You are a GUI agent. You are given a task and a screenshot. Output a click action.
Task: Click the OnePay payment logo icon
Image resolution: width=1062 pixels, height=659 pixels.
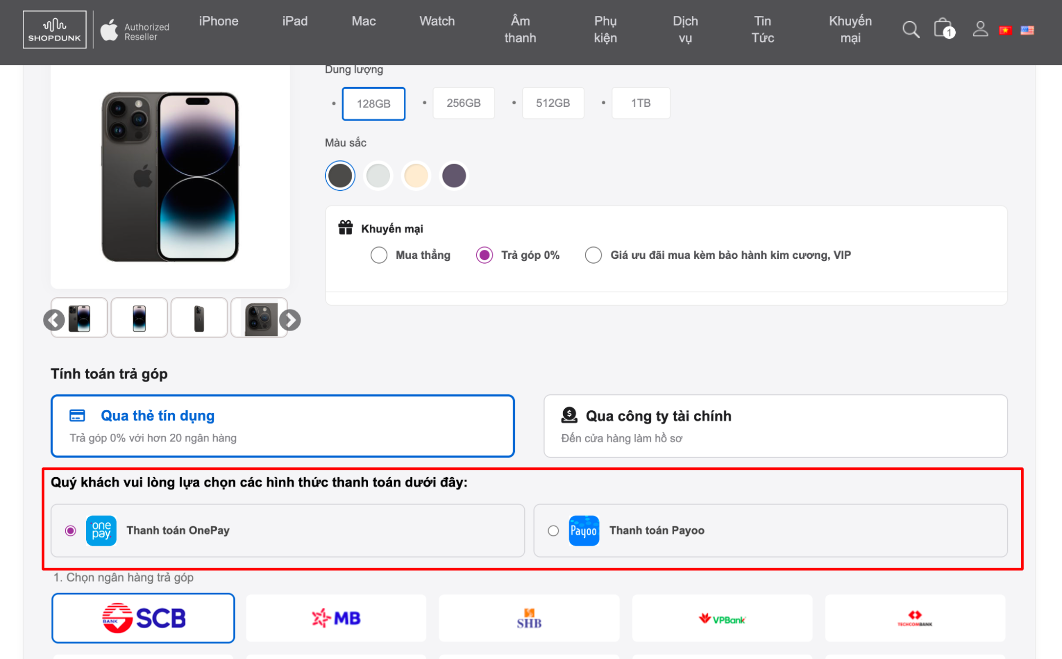100,529
